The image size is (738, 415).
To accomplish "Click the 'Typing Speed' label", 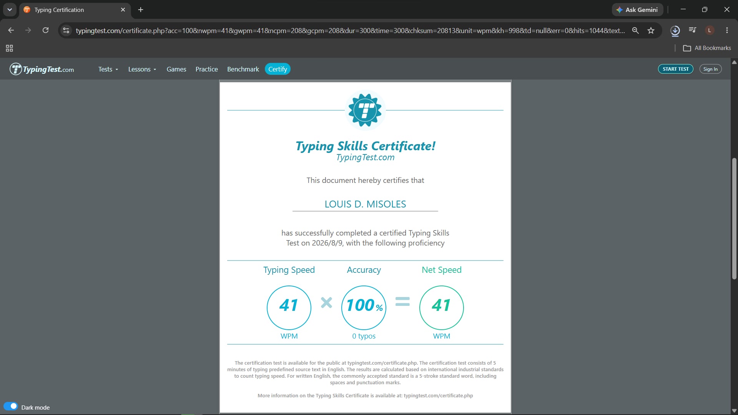I will pyautogui.click(x=289, y=270).
